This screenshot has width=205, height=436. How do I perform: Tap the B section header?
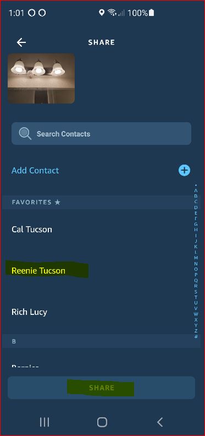click(x=101, y=341)
